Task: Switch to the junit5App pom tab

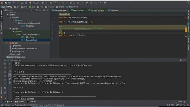Action: point(115,10)
